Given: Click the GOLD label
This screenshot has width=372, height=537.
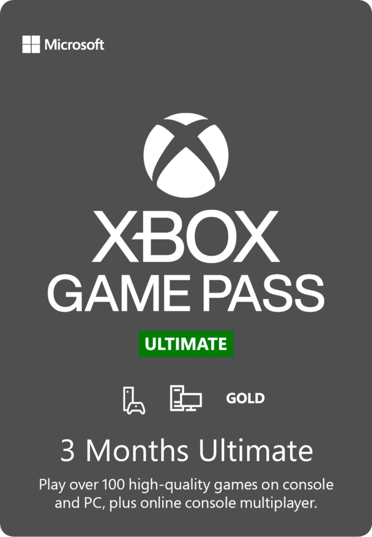Looking at the screenshot, I should (x=245, y=398).
